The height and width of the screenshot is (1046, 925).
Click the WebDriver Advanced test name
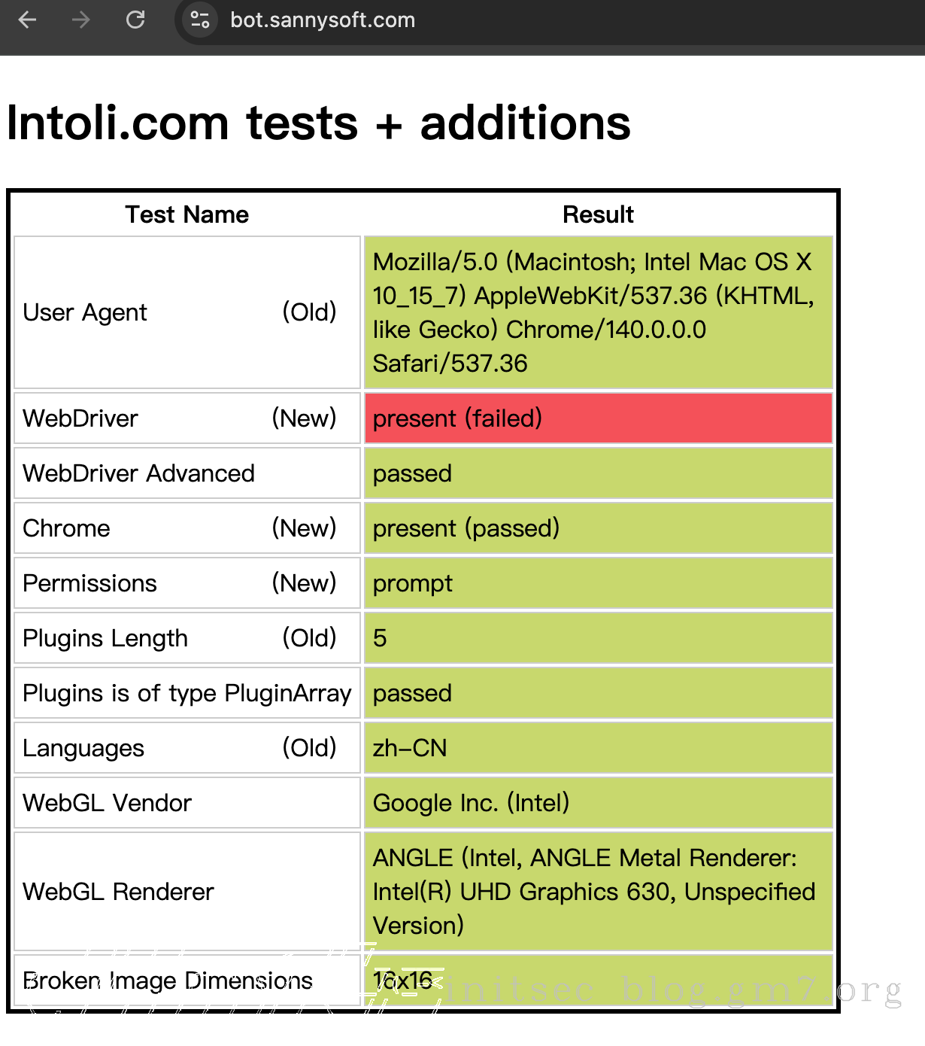(139, 473)
